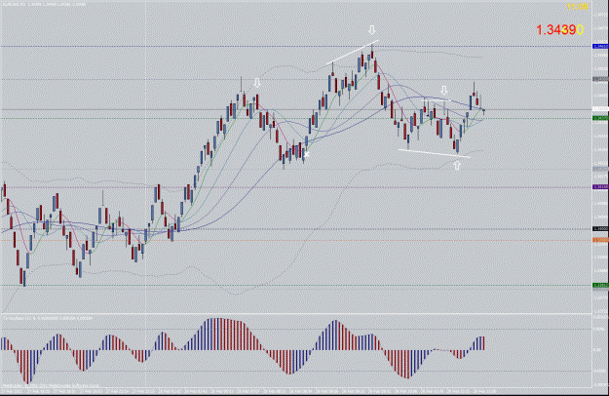Click the yellow 11:06 clock display
609x396 pixels.
pyautogui.click(x=577, y=7)
